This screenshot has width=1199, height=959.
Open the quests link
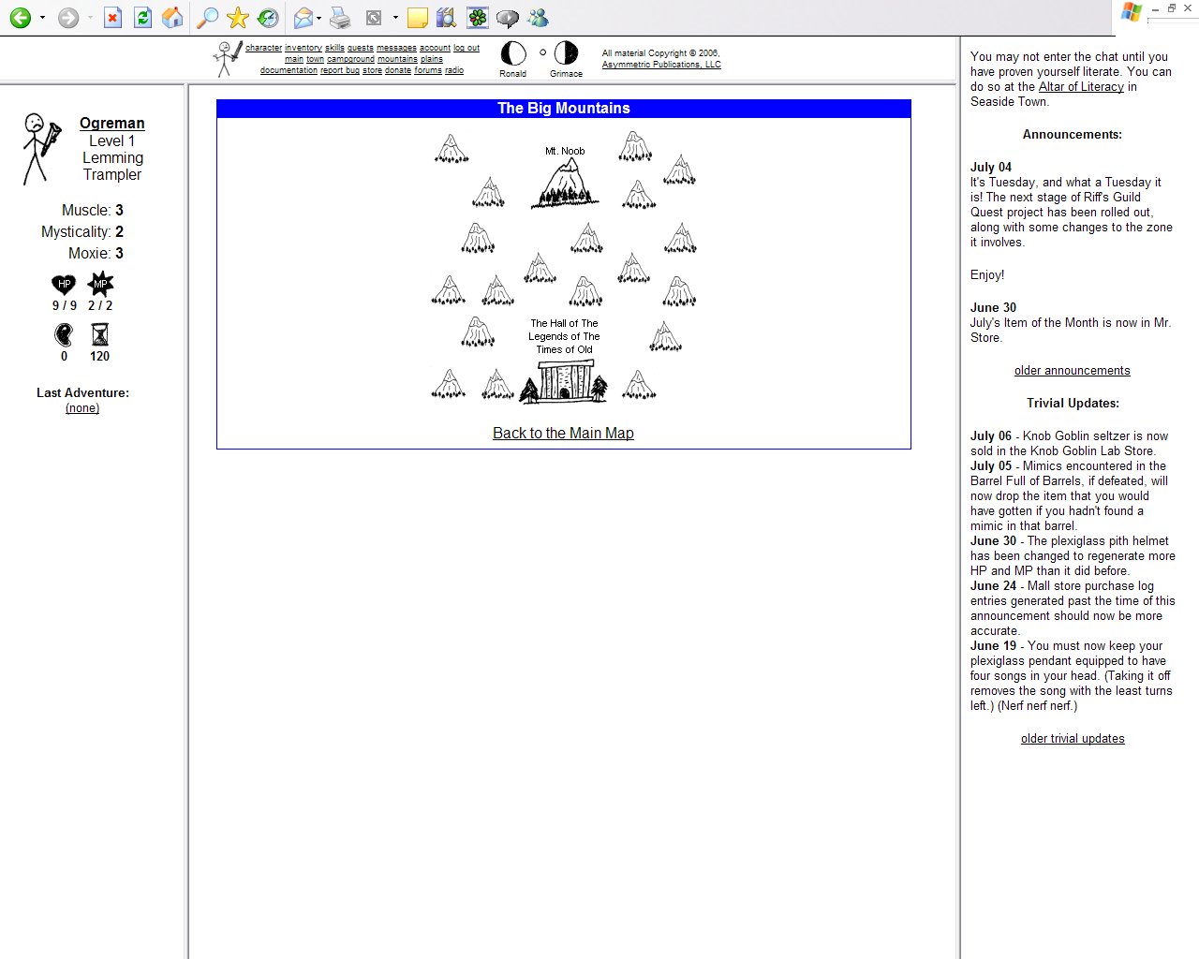pyautogui.click(x=361, y=48)
